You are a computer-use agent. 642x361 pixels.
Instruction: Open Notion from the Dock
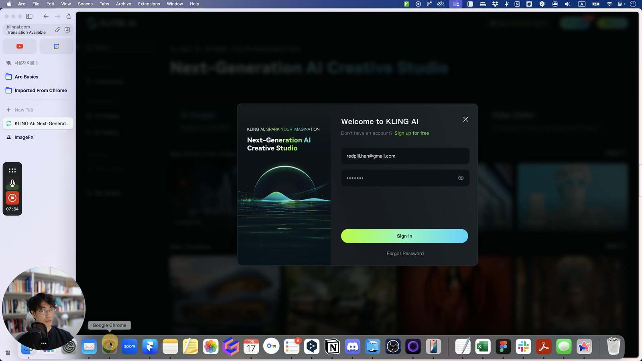(332, 347)
